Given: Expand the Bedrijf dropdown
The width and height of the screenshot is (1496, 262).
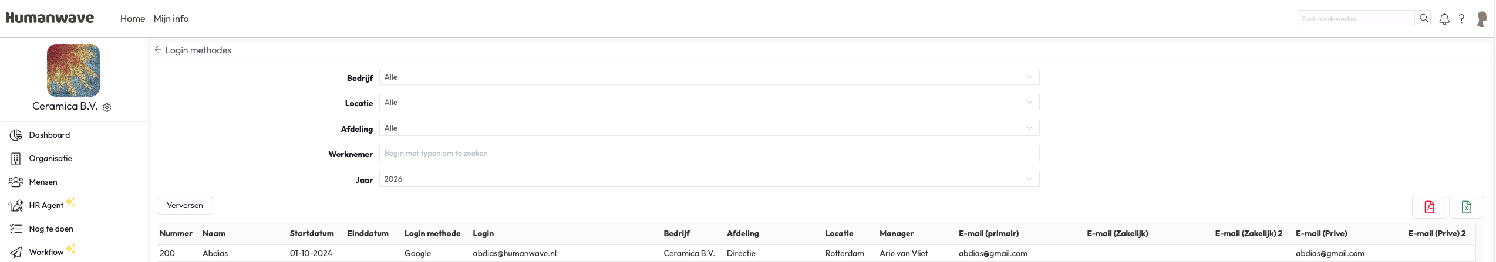Looking at the screenshot, I should [x=709, y=77].
